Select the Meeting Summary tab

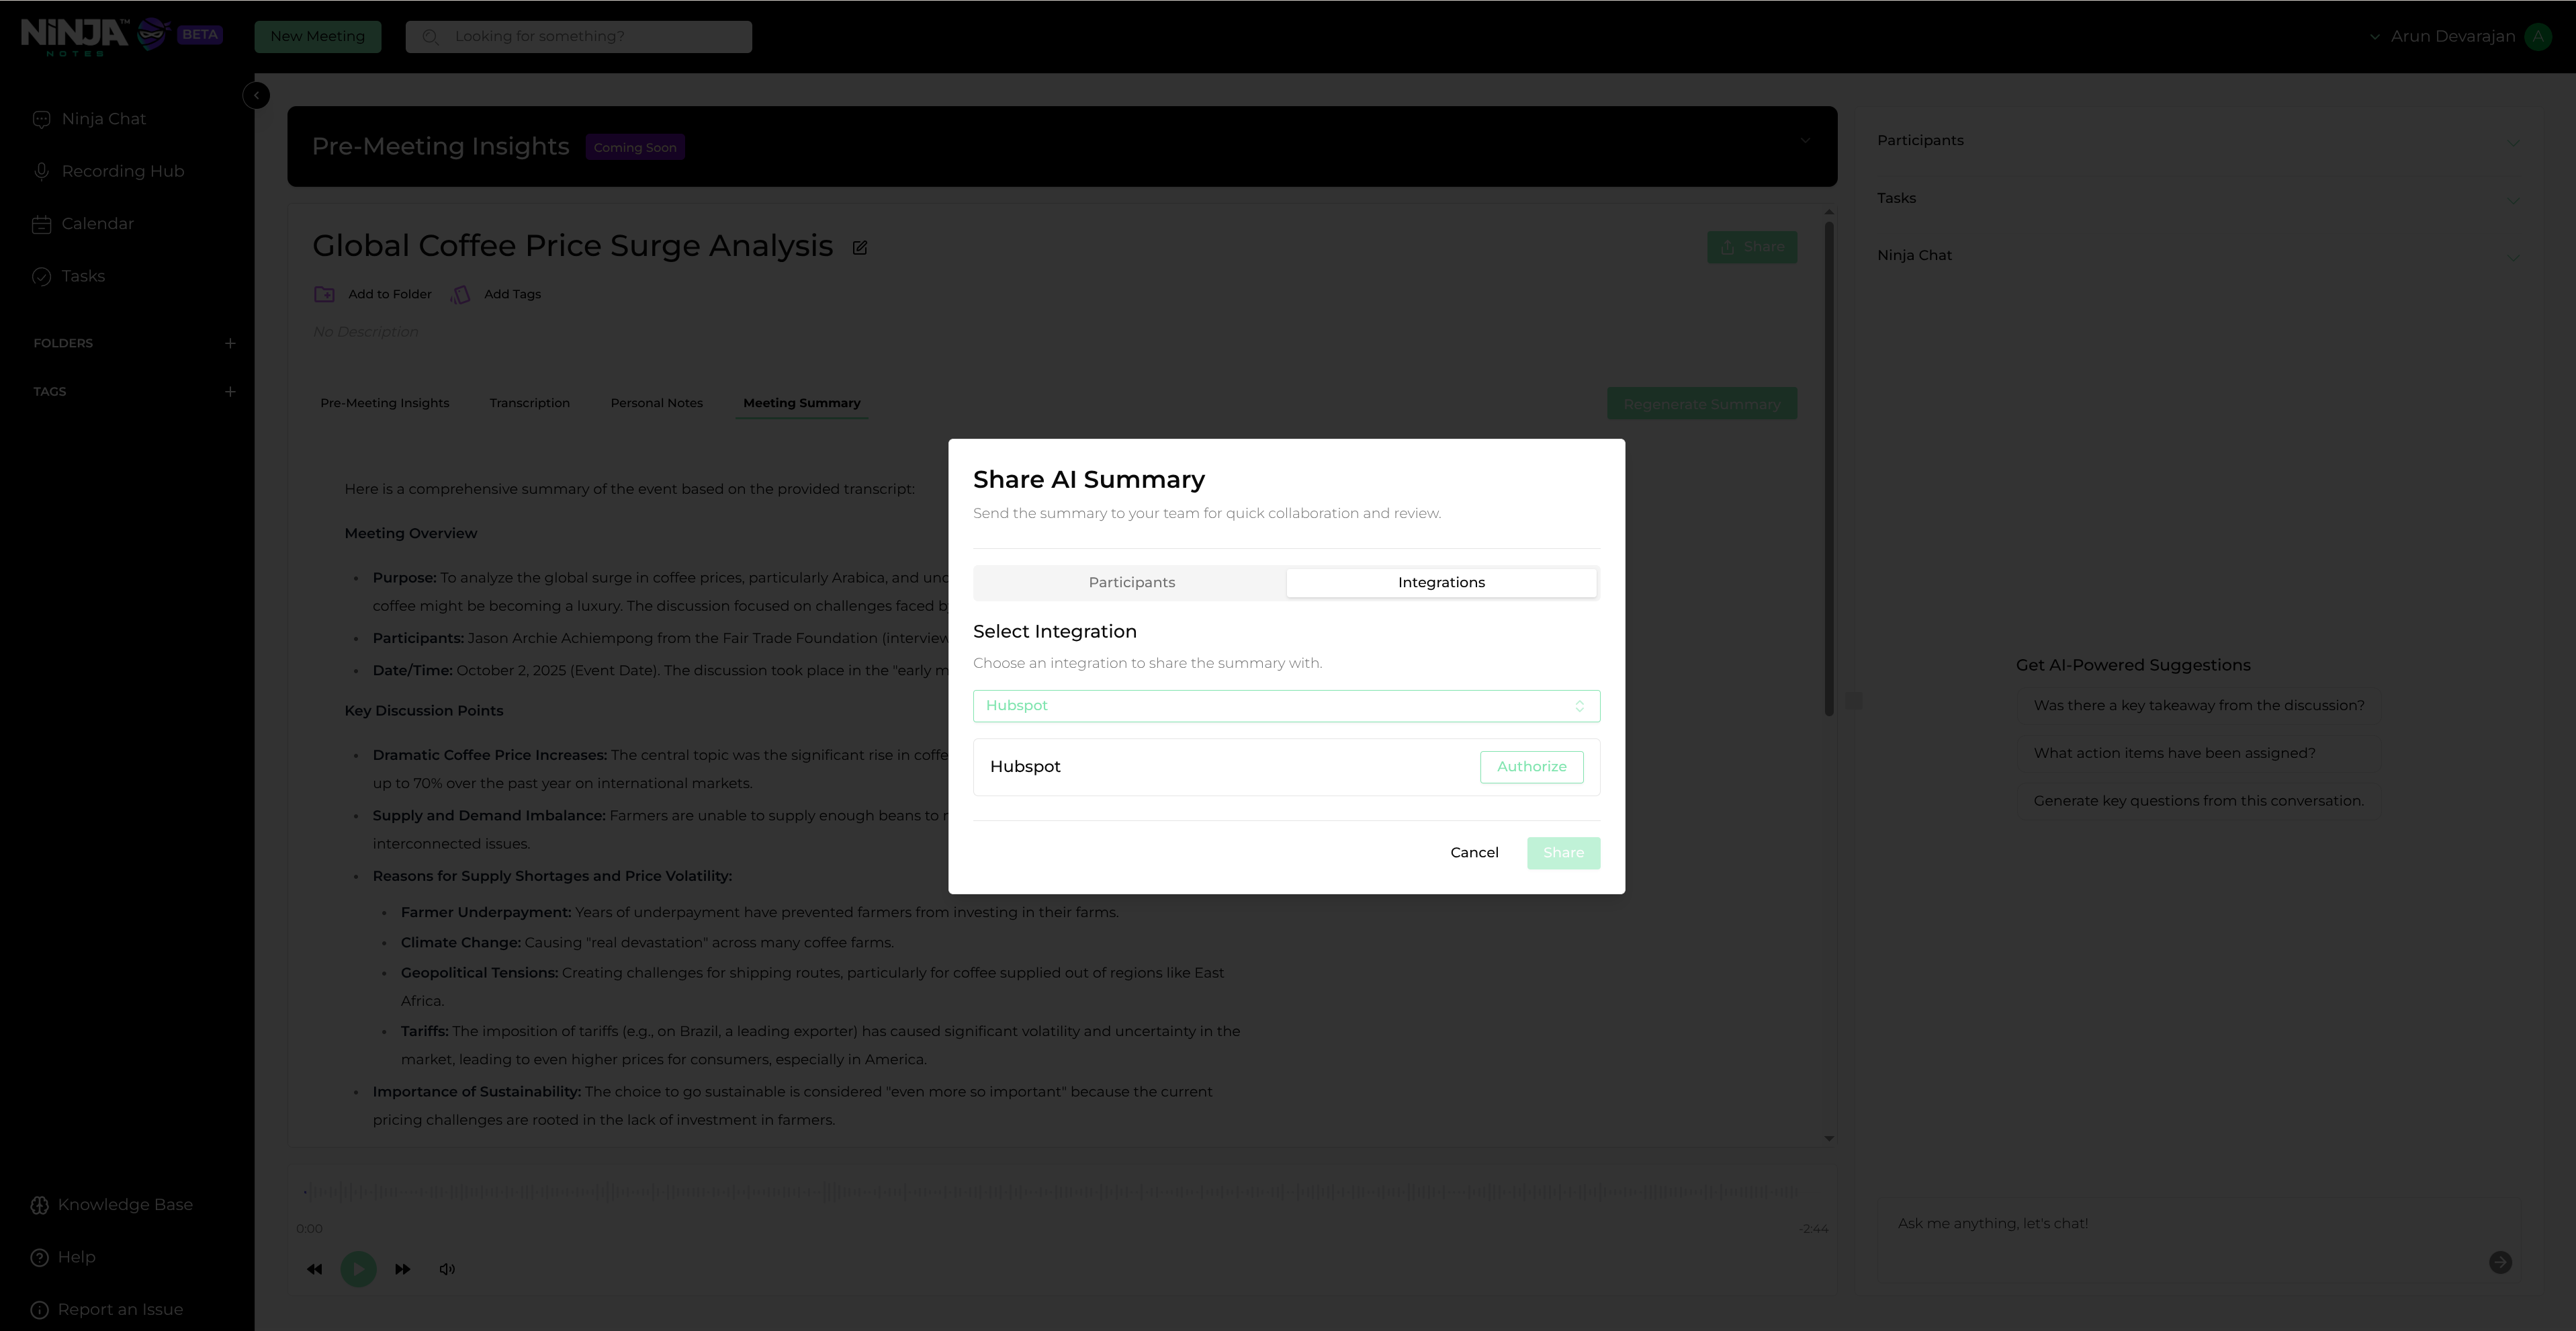[801, 404]
